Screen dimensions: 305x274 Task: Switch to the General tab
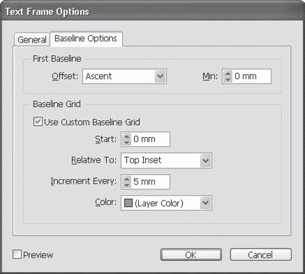[32, 39]
